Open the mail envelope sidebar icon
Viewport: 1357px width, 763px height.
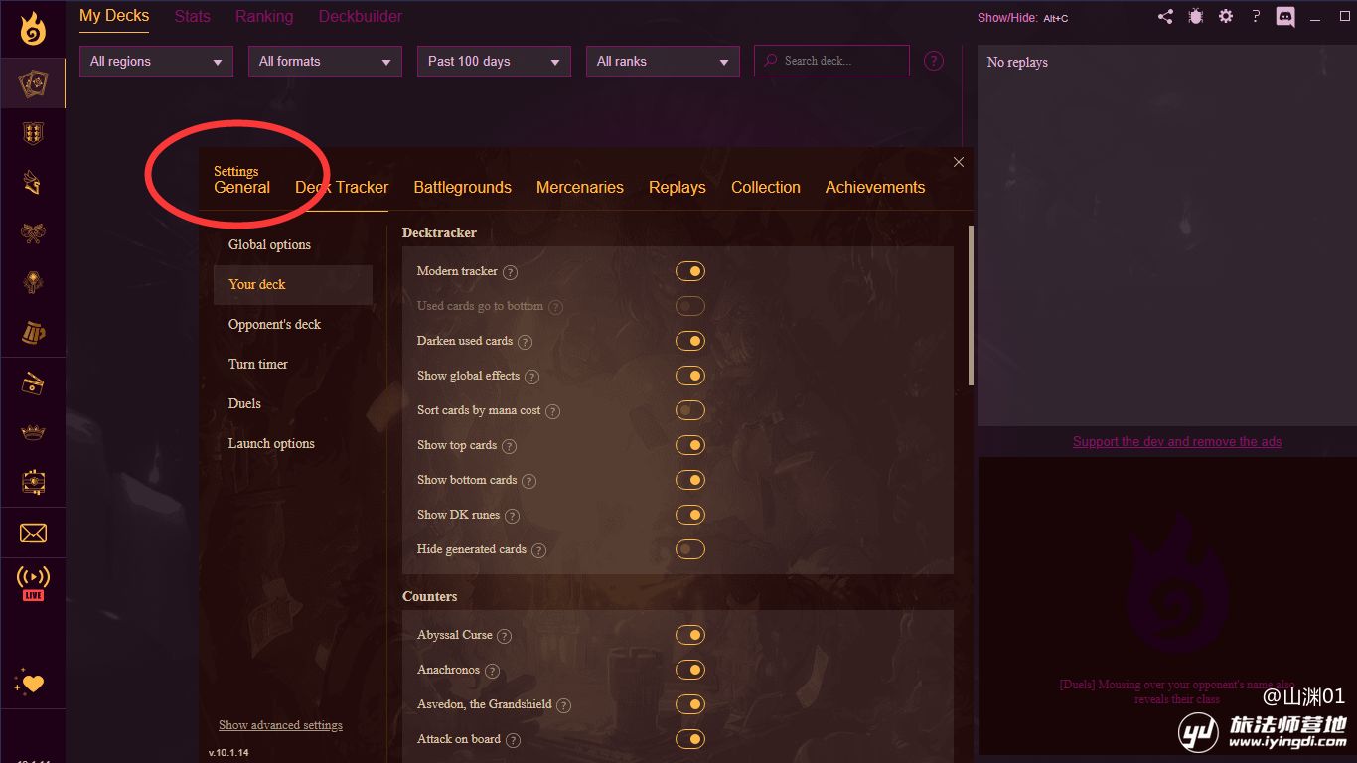pyautogui.click(x=33, y=534)
